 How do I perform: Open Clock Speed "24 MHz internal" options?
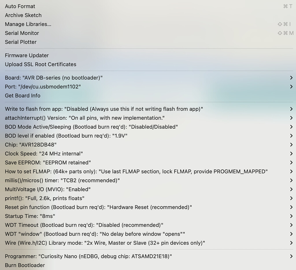pos(148,153)
